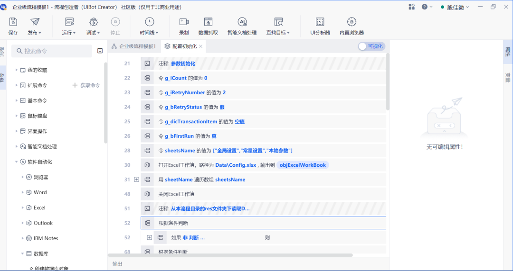Click in the 搜索命令 search field
513x271 pixels.
click(52, 51)
